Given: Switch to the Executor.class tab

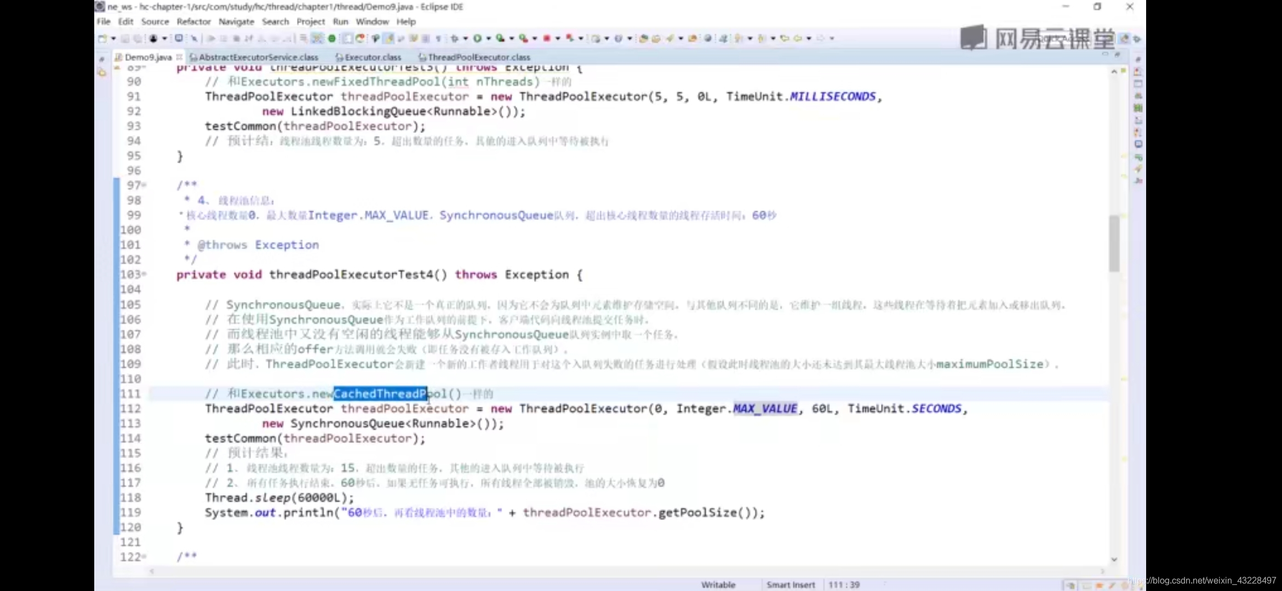Looking at the screenshot, I should (x=368, y=57).
